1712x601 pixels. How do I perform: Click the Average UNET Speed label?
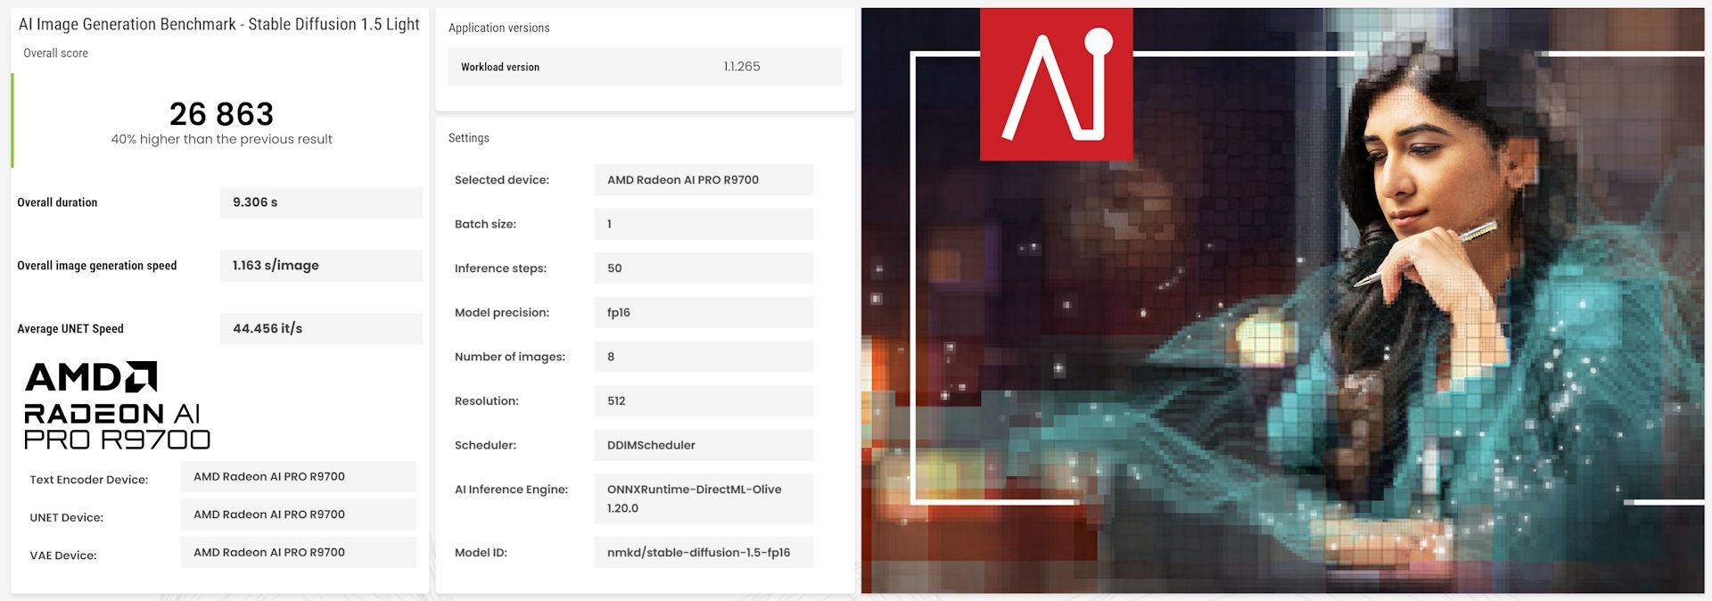point(70,329)
